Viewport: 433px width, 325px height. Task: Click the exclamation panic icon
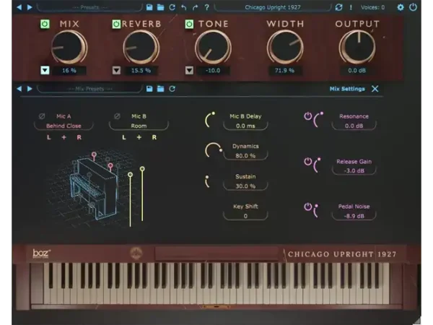(x=351, y=7)
